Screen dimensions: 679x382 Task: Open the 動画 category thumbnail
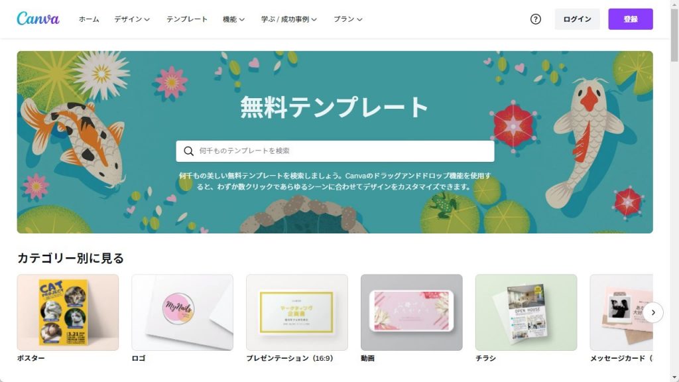411,312
